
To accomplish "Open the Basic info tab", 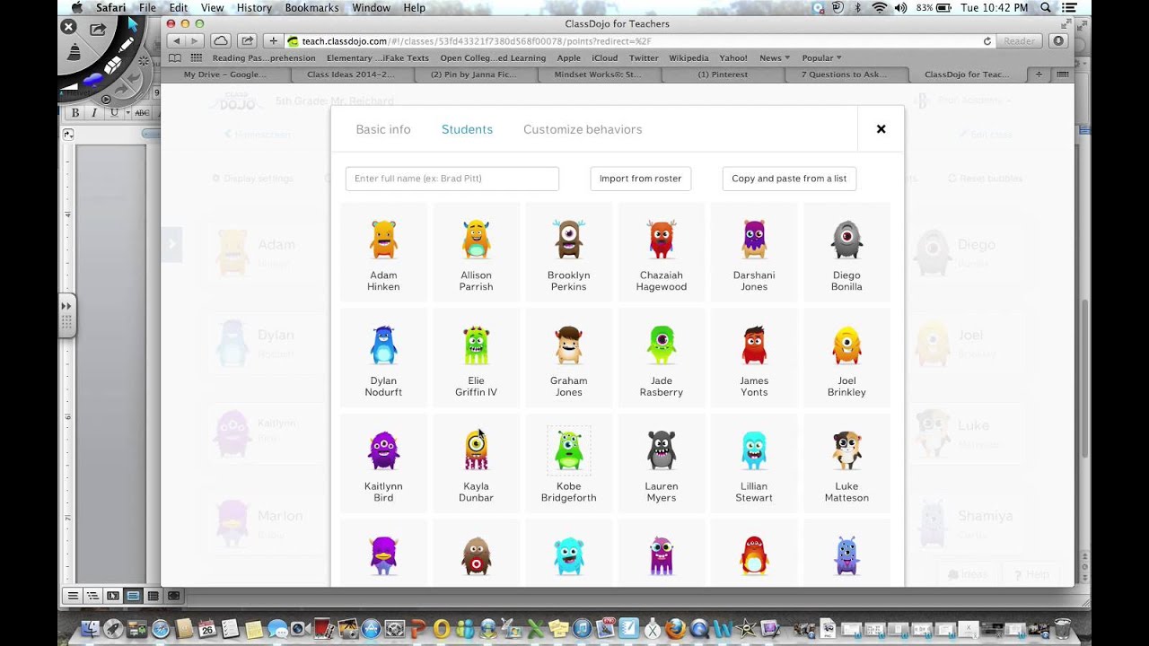I will [383, 129].
